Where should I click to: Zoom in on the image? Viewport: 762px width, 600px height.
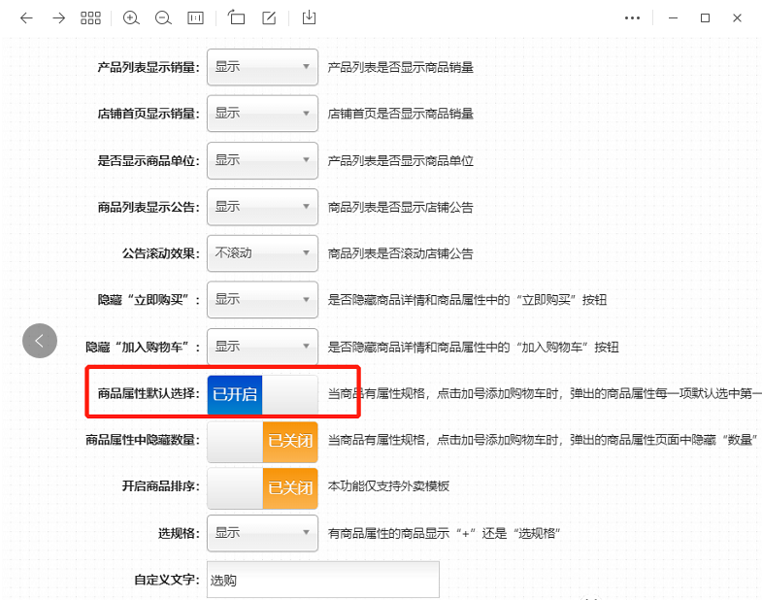coord(131,17)
